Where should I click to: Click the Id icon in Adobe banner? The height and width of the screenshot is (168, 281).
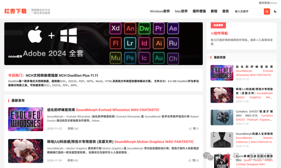click(x=145, y=43)
